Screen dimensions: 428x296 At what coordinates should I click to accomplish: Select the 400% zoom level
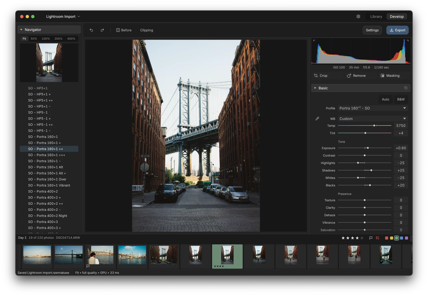(71, 39)
